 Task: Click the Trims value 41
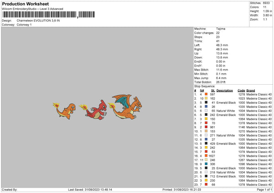click(218, 41)
